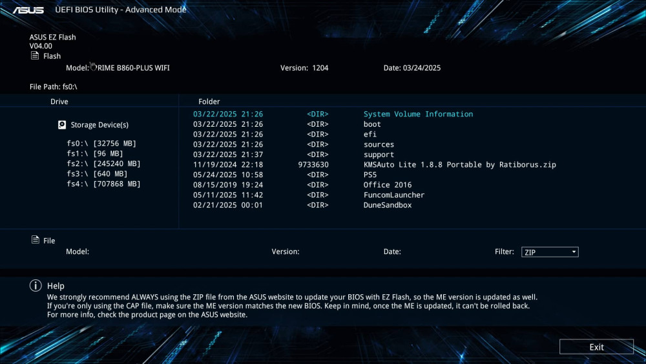
Task: Open the efi folder
Action: pyautogui.click(x=370, y=134)
